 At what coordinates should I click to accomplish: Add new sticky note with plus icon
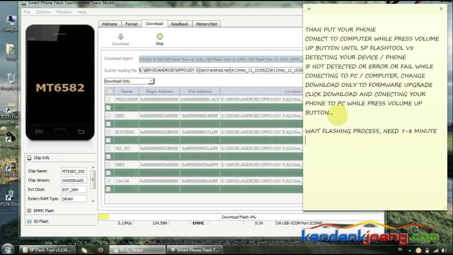coord(309,9)
